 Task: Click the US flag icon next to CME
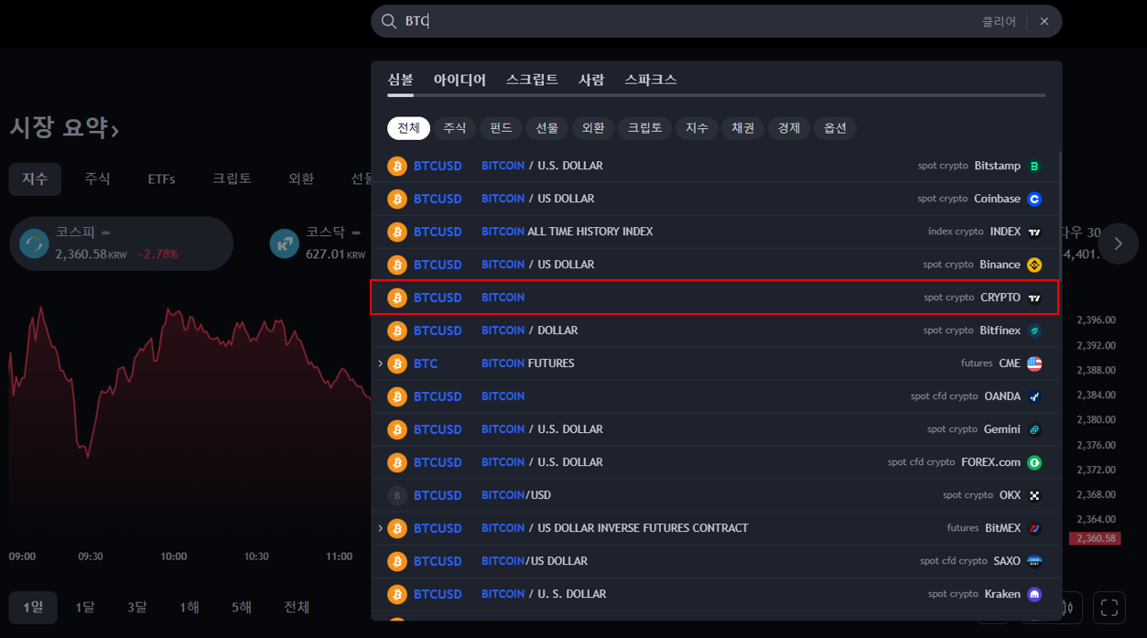(x=1034, y=363)
